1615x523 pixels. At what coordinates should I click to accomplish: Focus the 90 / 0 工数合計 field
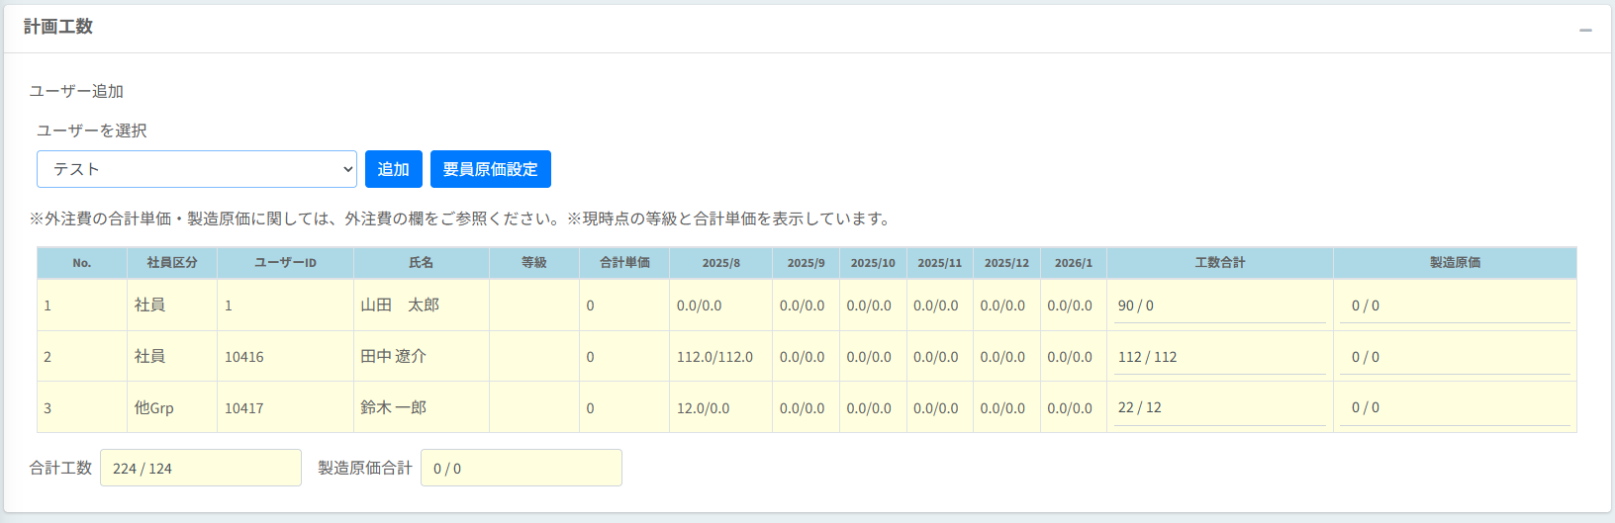1219,306
